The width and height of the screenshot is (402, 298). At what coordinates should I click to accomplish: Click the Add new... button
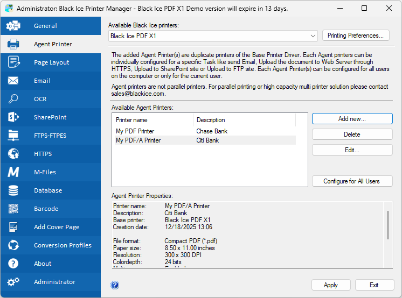(352, 118)
